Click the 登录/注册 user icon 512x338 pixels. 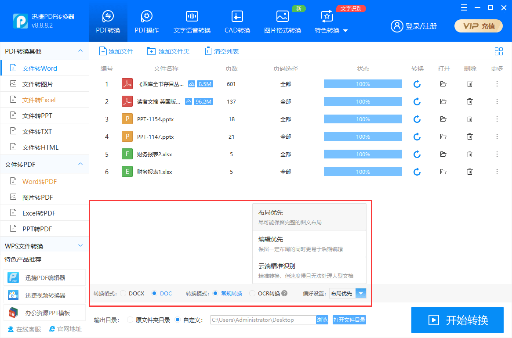click(x=397, y=26)
